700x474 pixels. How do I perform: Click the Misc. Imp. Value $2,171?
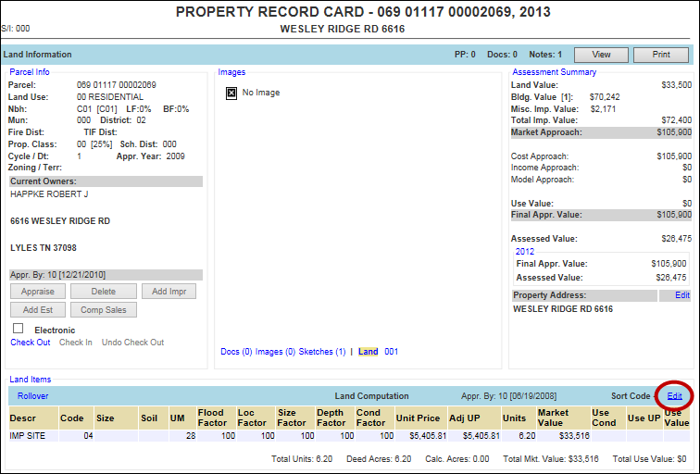603,109
